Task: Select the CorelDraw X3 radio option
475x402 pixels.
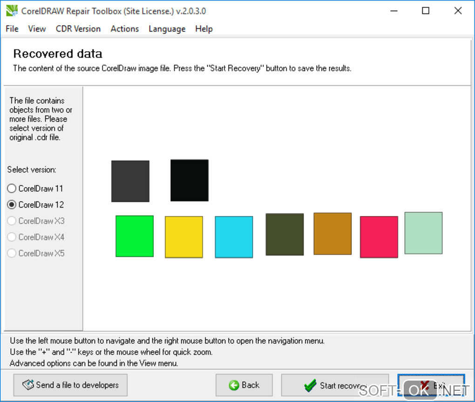Action: pos(36,221)
